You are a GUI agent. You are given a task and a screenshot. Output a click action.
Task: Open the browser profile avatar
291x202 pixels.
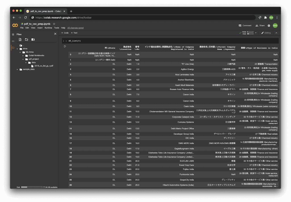[271, 18]
